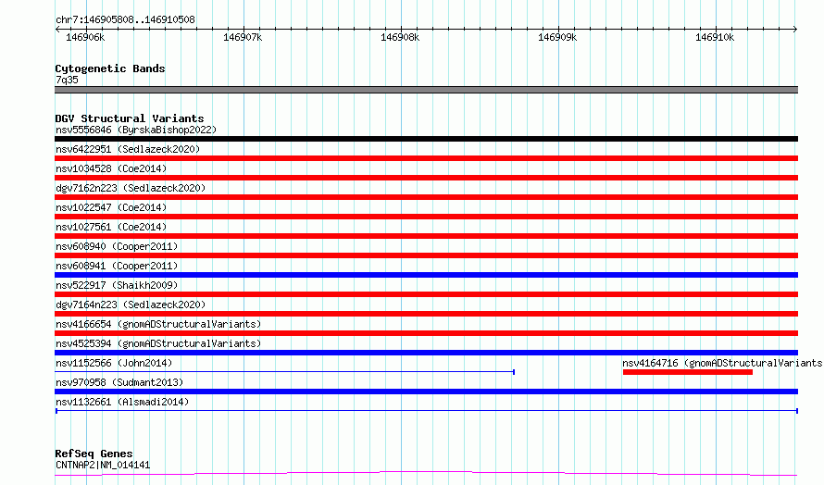
Task: Select the short red bar under nsv4164716
Action: pos(688,372)
